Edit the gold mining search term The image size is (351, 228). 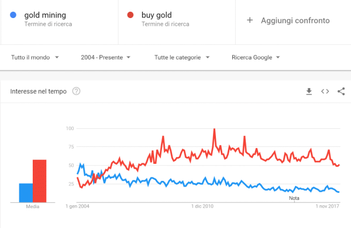click(45, 15)
